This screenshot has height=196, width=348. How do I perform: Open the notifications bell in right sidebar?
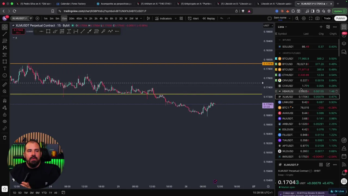(x=344, y=173)
